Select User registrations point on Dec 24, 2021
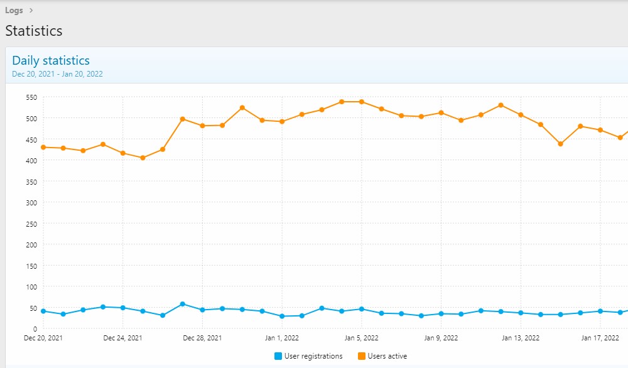This screenshot has width=628, height=368. pos(123,308)
